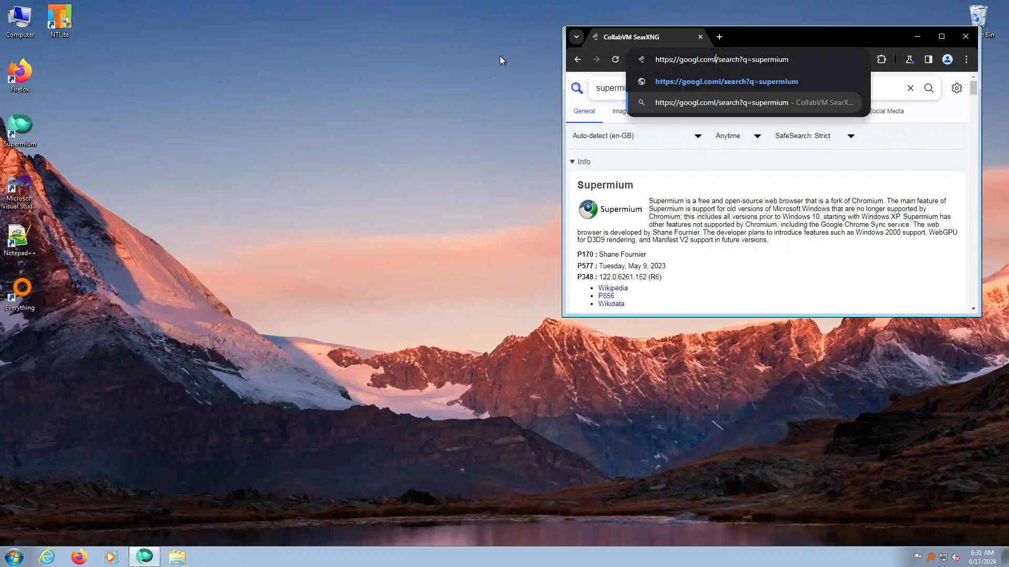The image size is (1009, 567).
Task: Open the SafeSearch Strict dropdown
Action: (x=815, y=136)
